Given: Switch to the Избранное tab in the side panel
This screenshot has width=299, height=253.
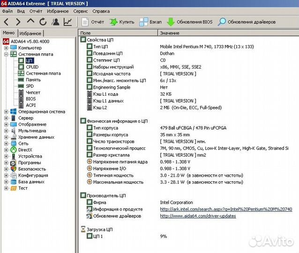Looking at the screenshot, I should pos(30,33).
